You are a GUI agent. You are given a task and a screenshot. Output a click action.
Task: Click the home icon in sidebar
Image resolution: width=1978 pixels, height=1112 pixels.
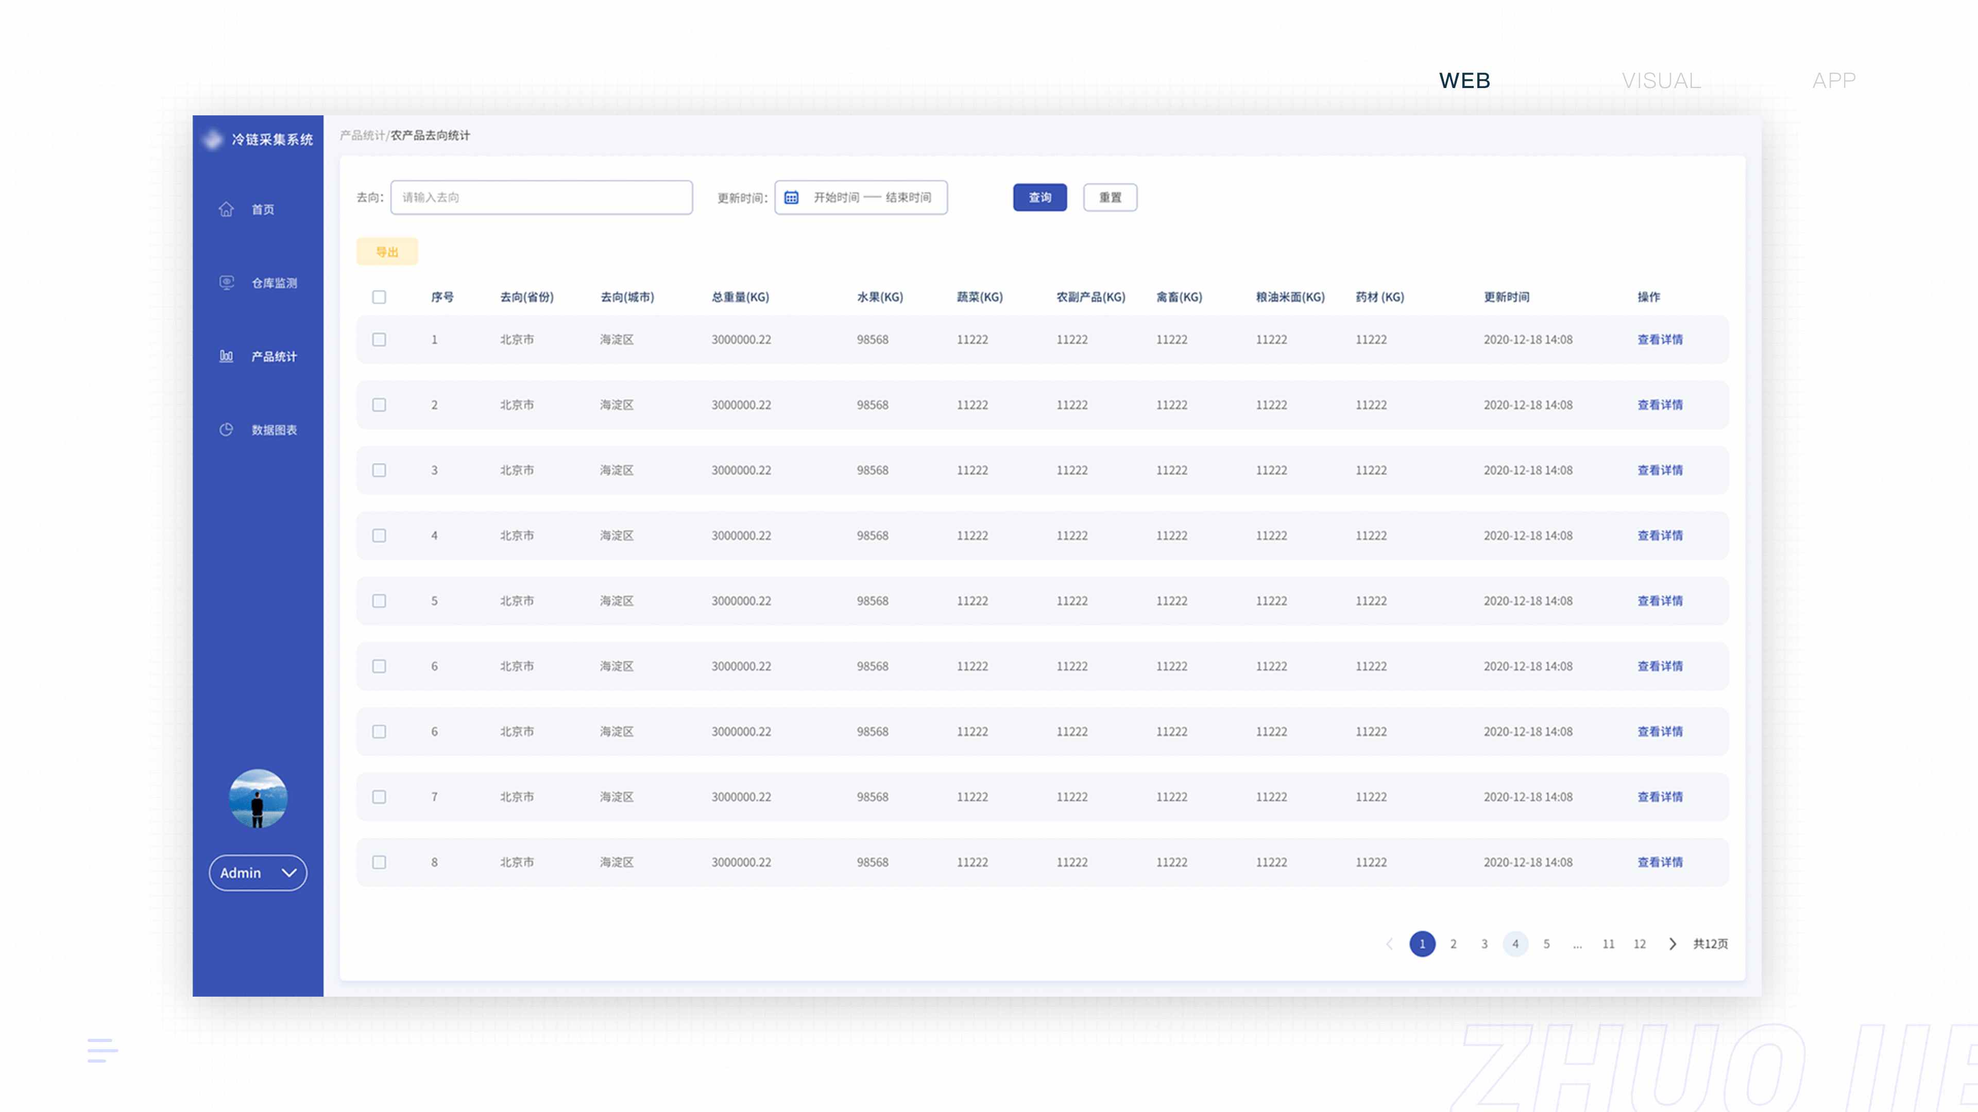click(226, 208)
